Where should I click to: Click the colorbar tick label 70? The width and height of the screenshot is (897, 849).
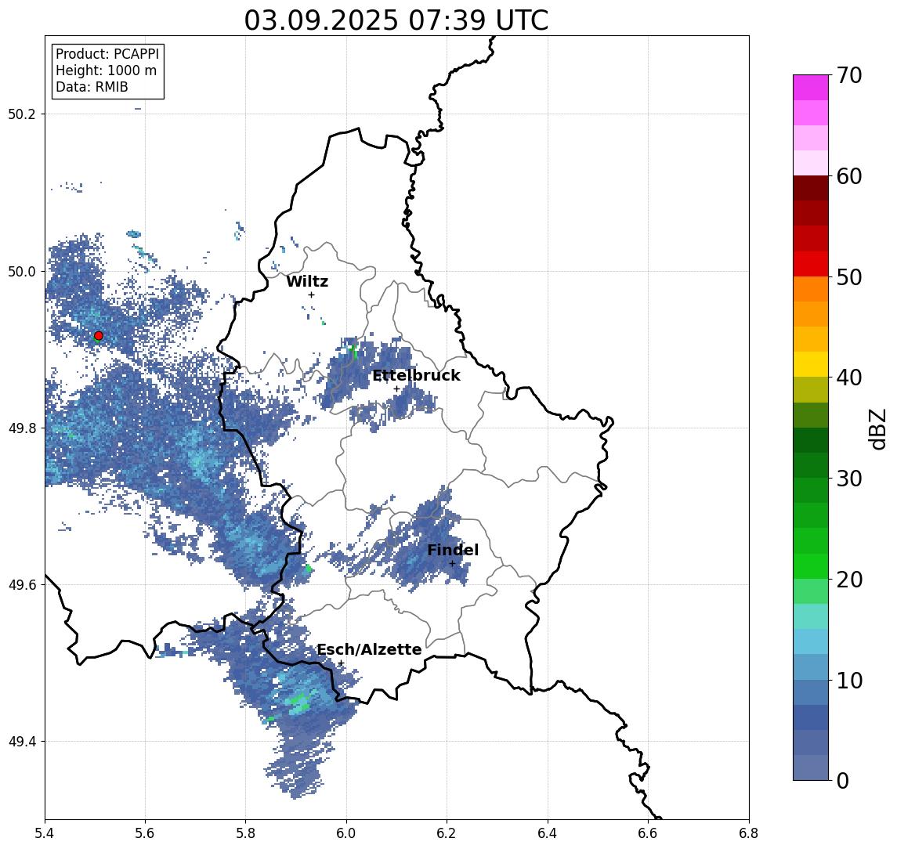point(849,75)
